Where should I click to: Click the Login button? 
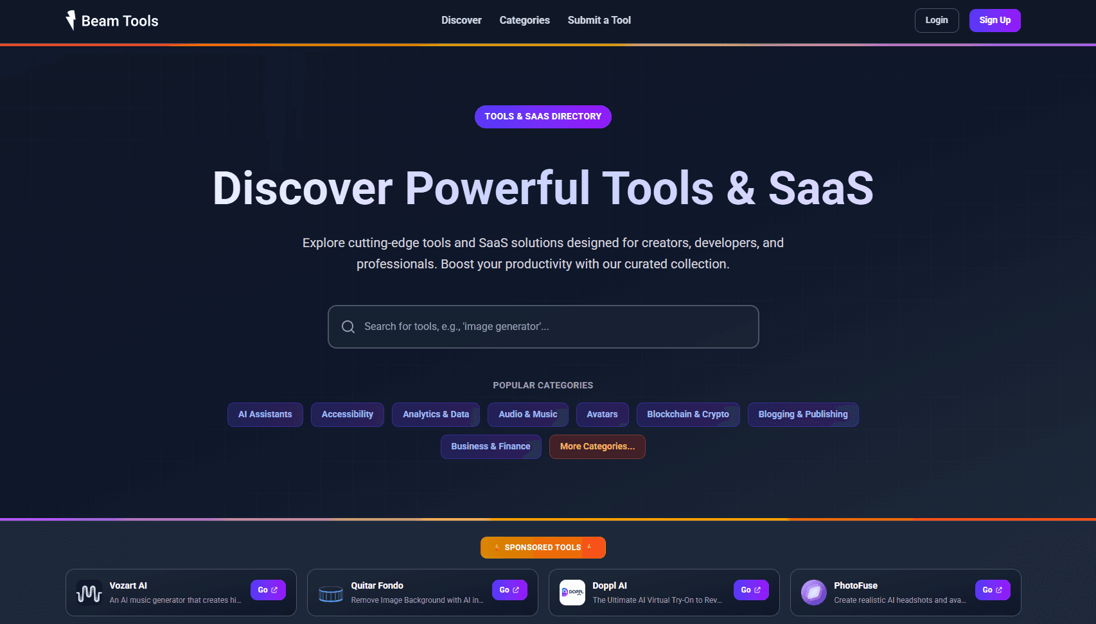(x=936, y=20)
